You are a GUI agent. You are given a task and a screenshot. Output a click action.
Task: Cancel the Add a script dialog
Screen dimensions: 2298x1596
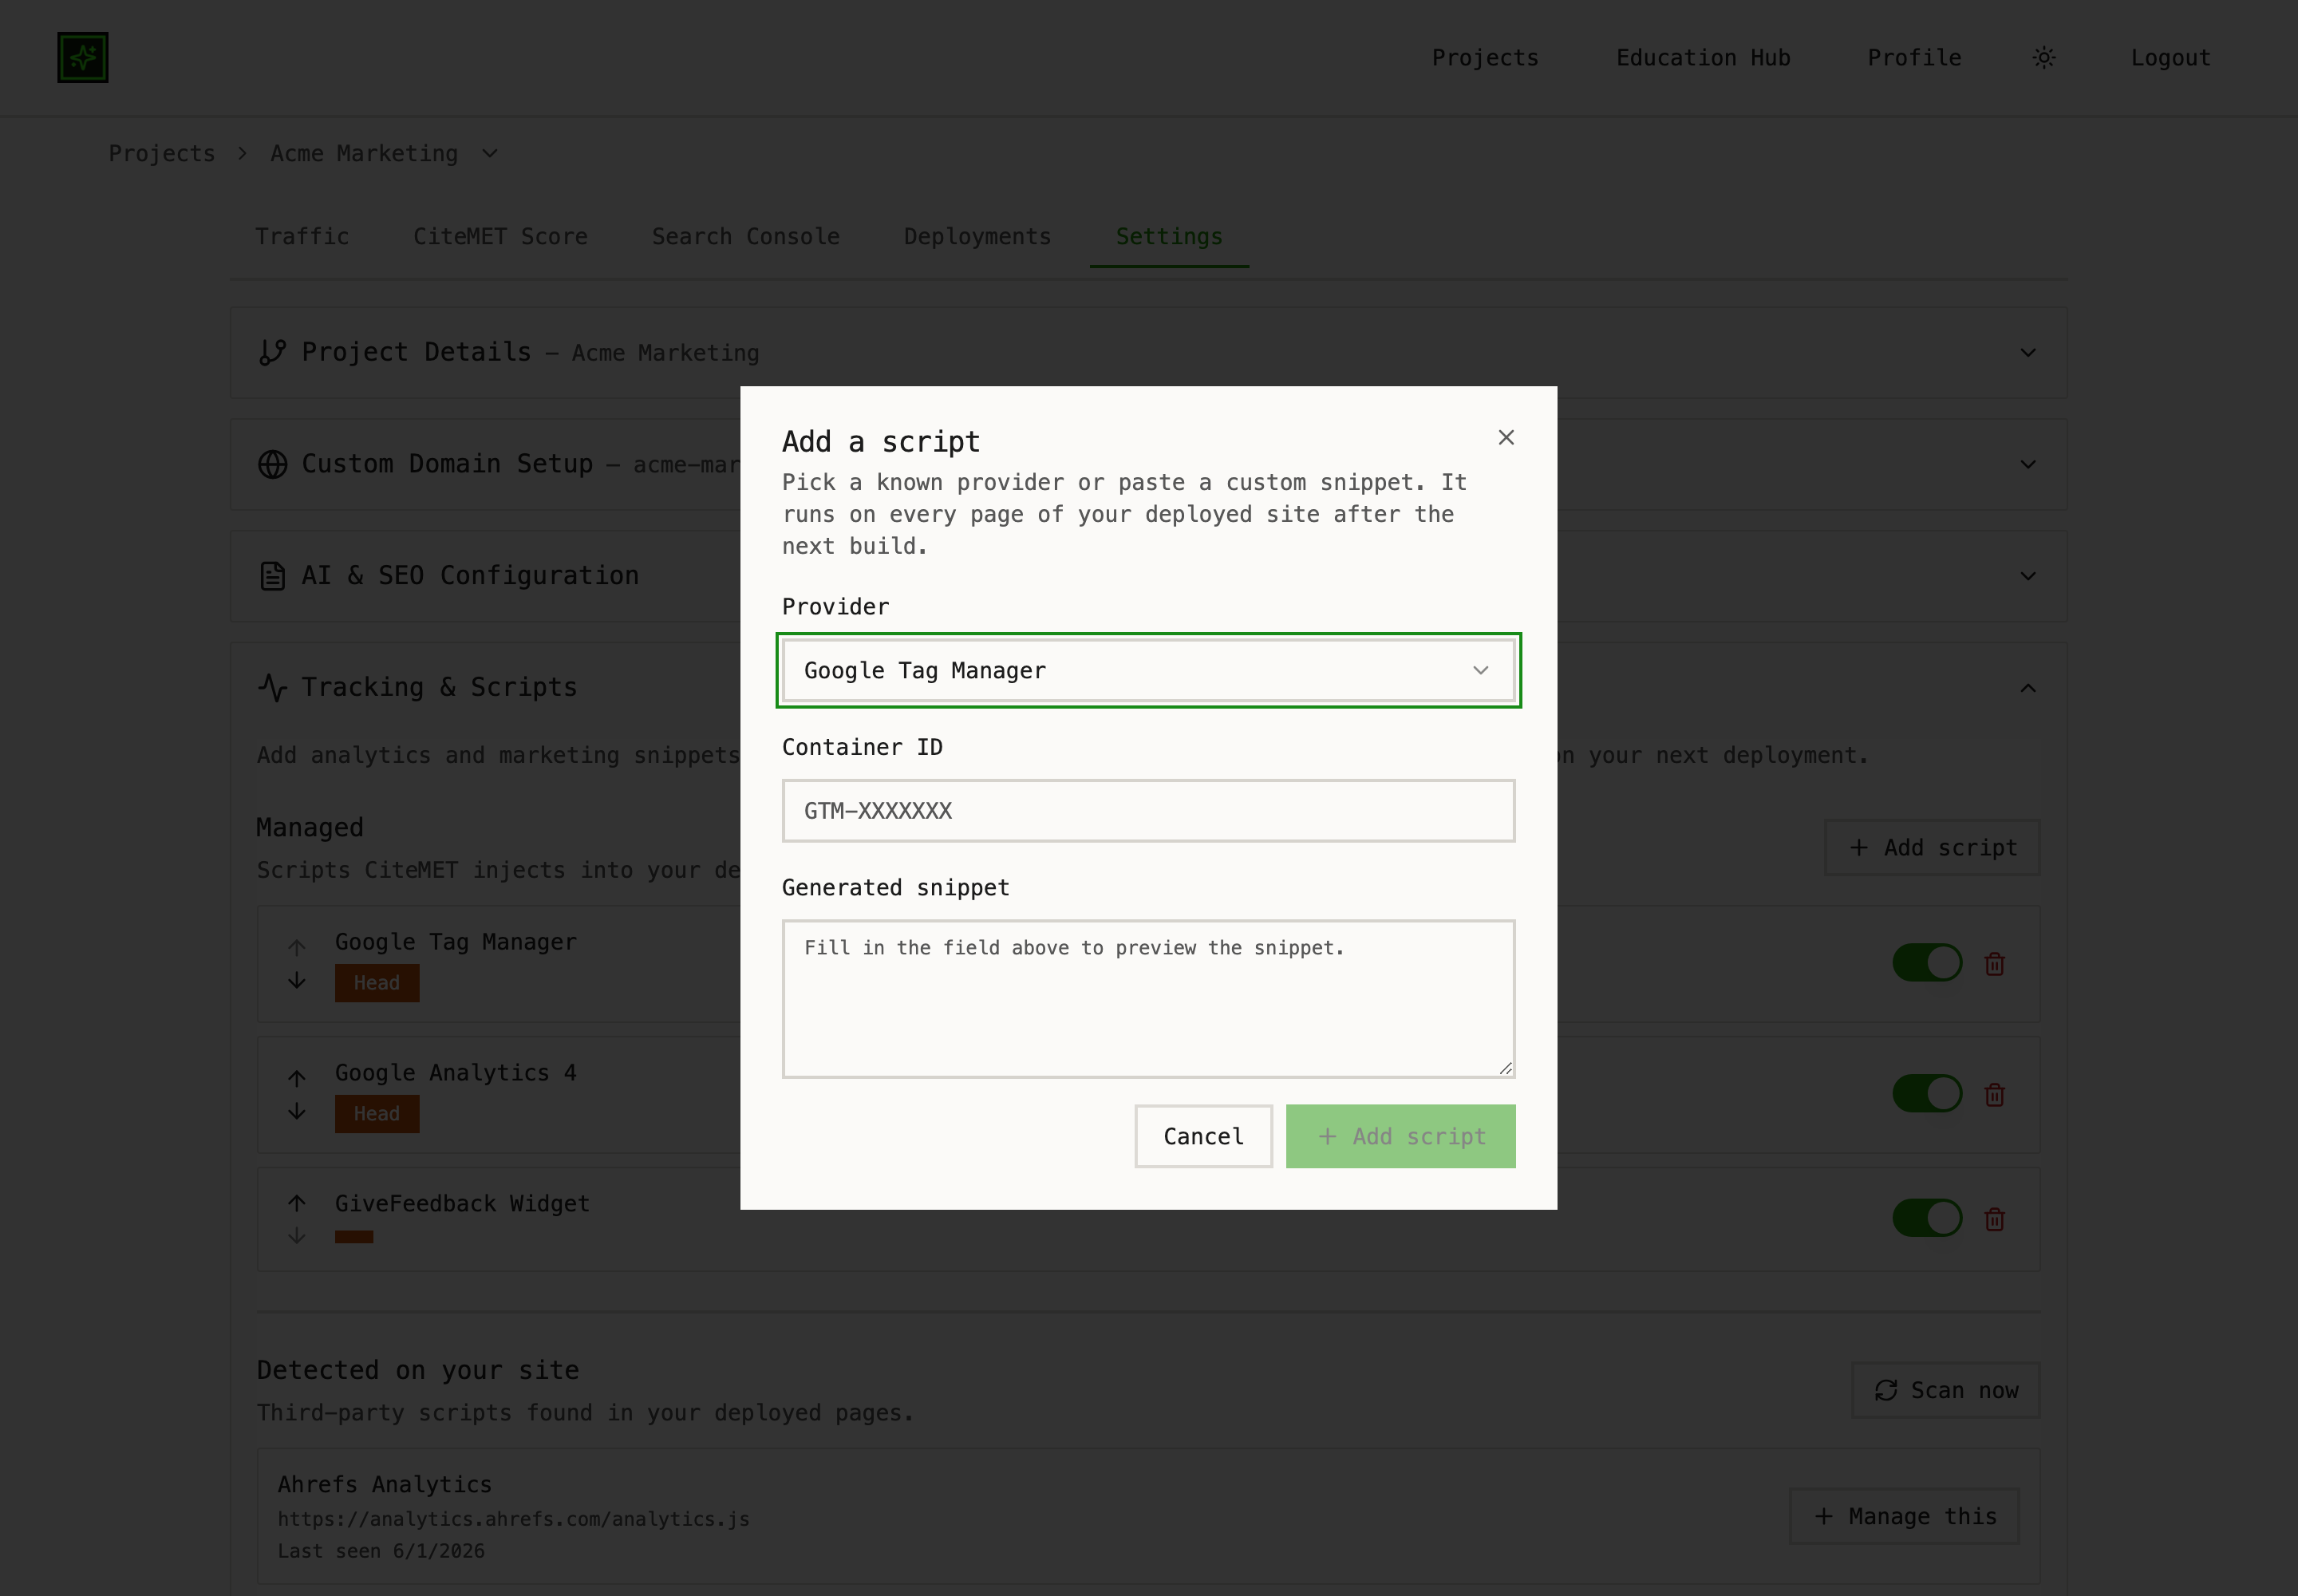pyautogui.click(x=1203, y=1136)
